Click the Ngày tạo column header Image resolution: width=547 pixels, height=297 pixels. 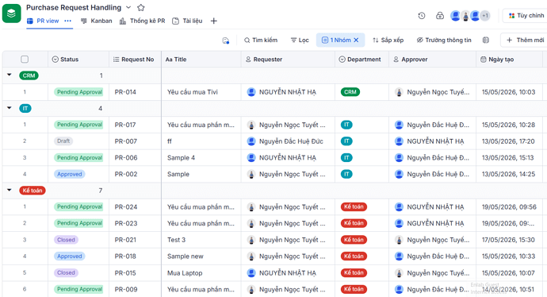(x=509, y=60)
